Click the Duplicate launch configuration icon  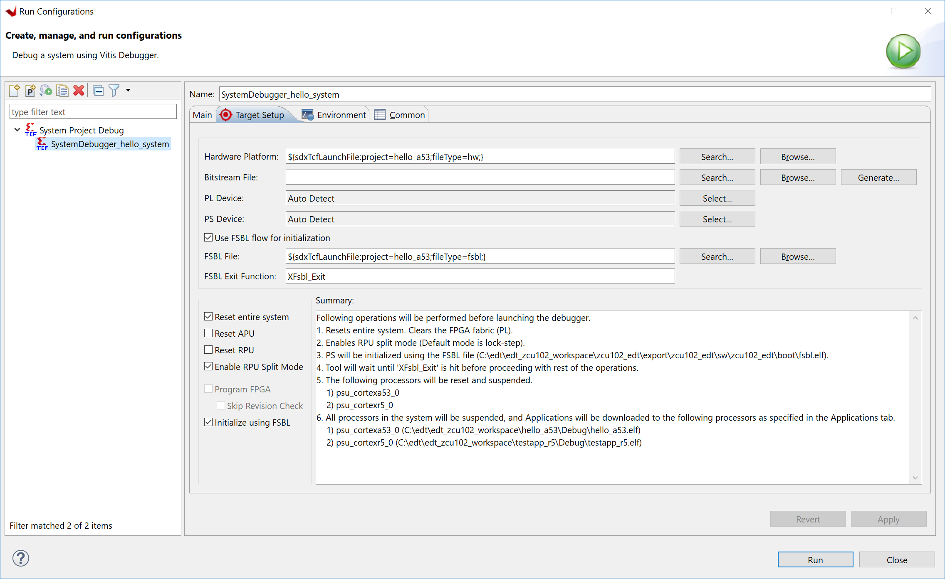(62, 90)
